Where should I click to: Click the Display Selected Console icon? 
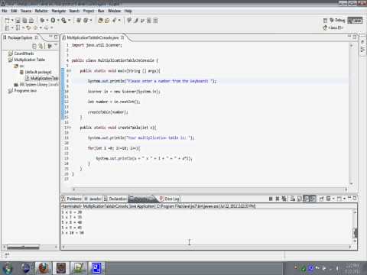tap(329, 199)
